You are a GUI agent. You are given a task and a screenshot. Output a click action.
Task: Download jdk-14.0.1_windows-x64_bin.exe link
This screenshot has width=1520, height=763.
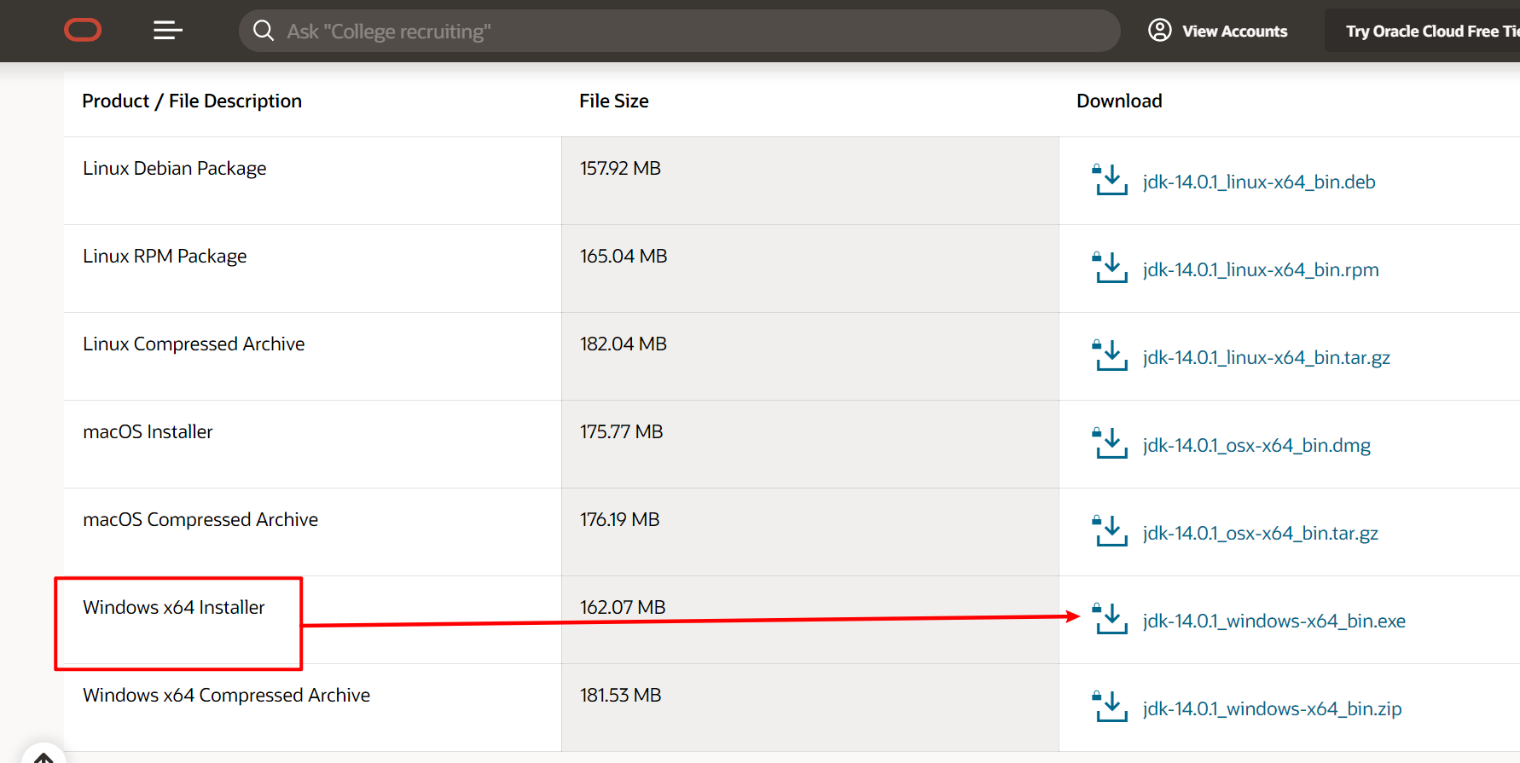tap(1274, 621)
